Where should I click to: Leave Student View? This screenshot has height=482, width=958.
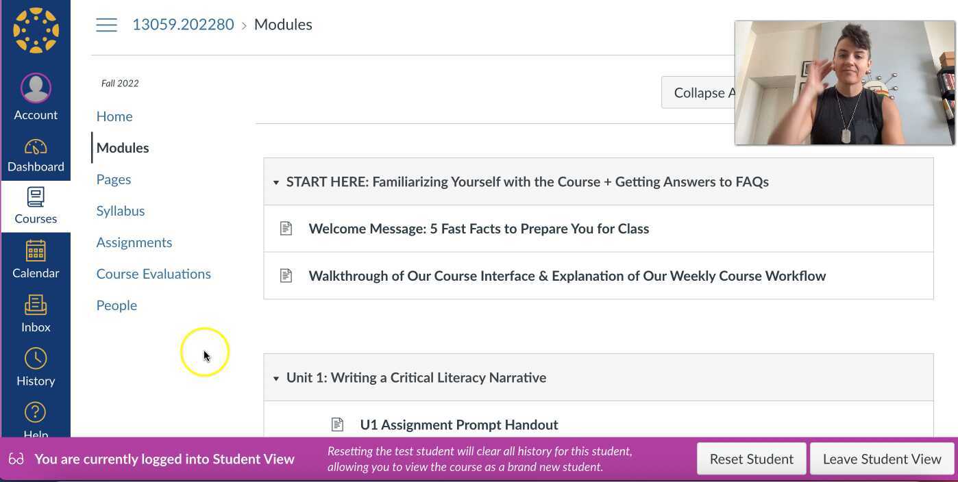[x=882, y=459]
